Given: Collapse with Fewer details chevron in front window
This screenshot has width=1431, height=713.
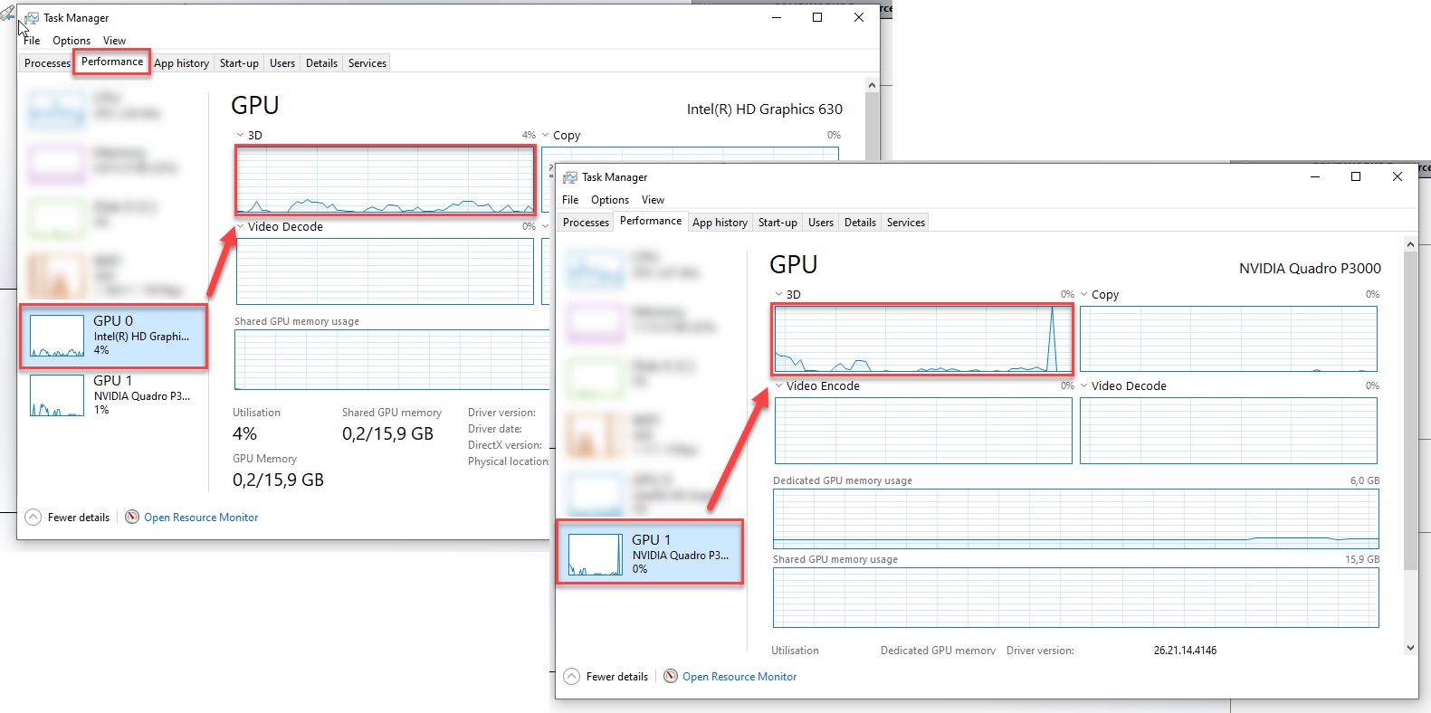Looking at the screenshot, I should click(572, 677).
